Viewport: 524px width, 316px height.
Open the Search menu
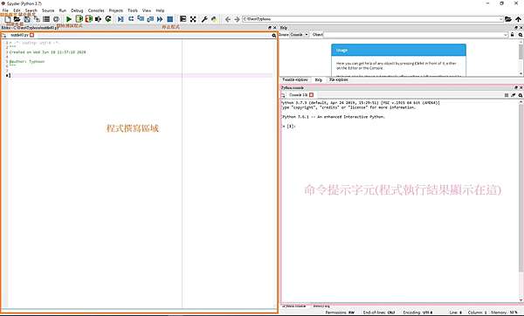[x=31, y=10]
